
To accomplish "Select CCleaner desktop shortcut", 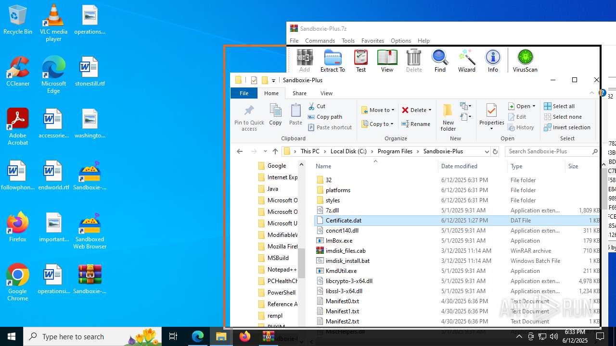I will pyautogui.click(x=18, y=71).
